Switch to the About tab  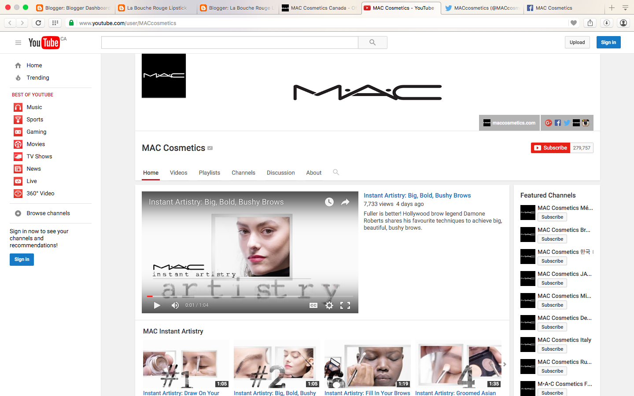click(314, 173)
